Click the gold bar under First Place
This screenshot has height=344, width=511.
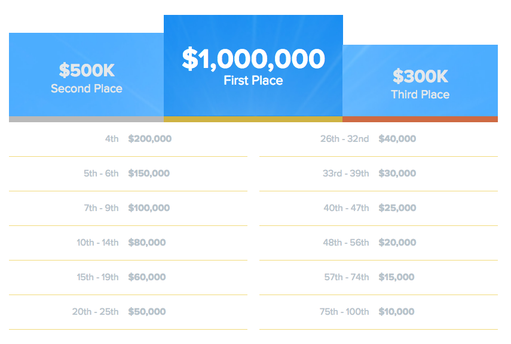coord(253,119)
